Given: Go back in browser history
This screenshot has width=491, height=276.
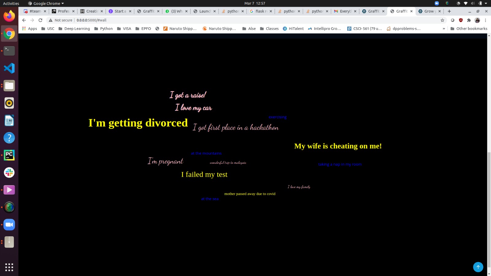Looking at the screenshot, I should 24,20.
